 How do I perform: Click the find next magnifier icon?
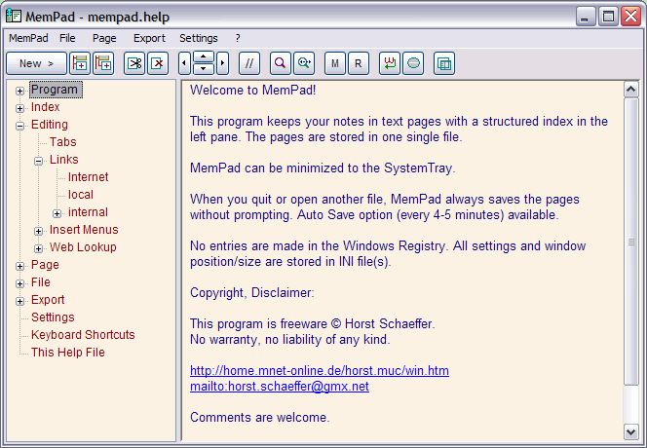coord(304,63)
